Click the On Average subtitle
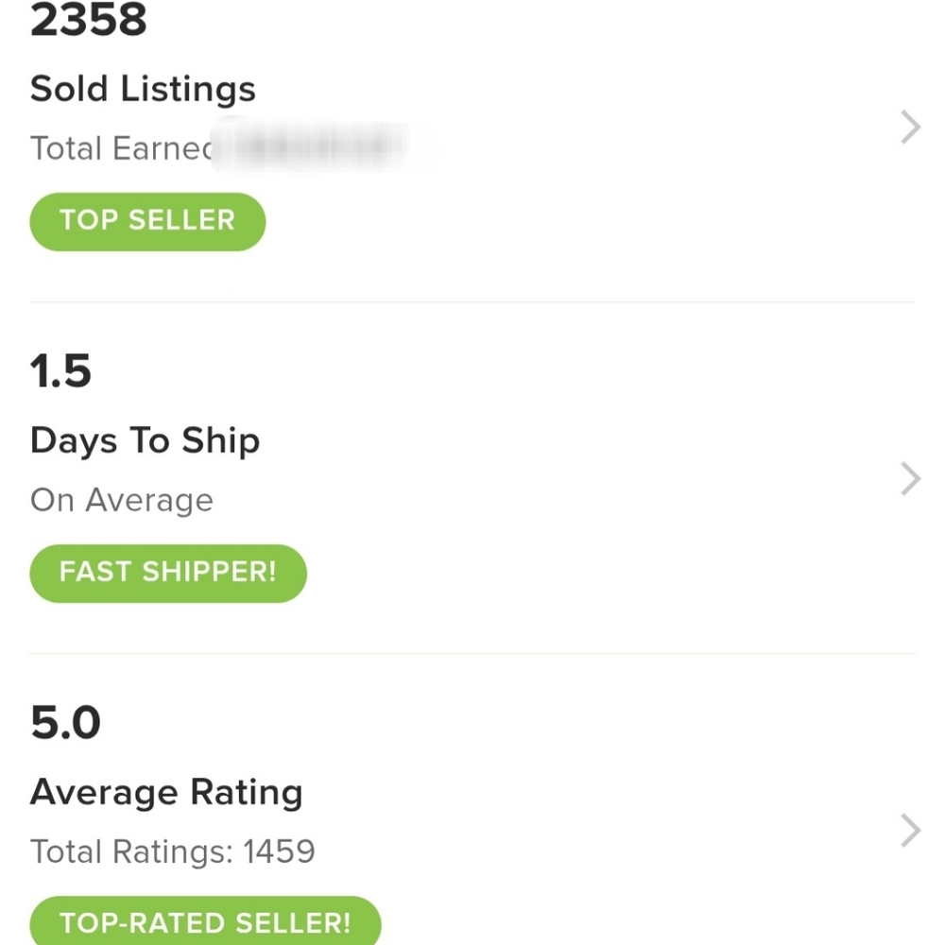 point(122,500)
